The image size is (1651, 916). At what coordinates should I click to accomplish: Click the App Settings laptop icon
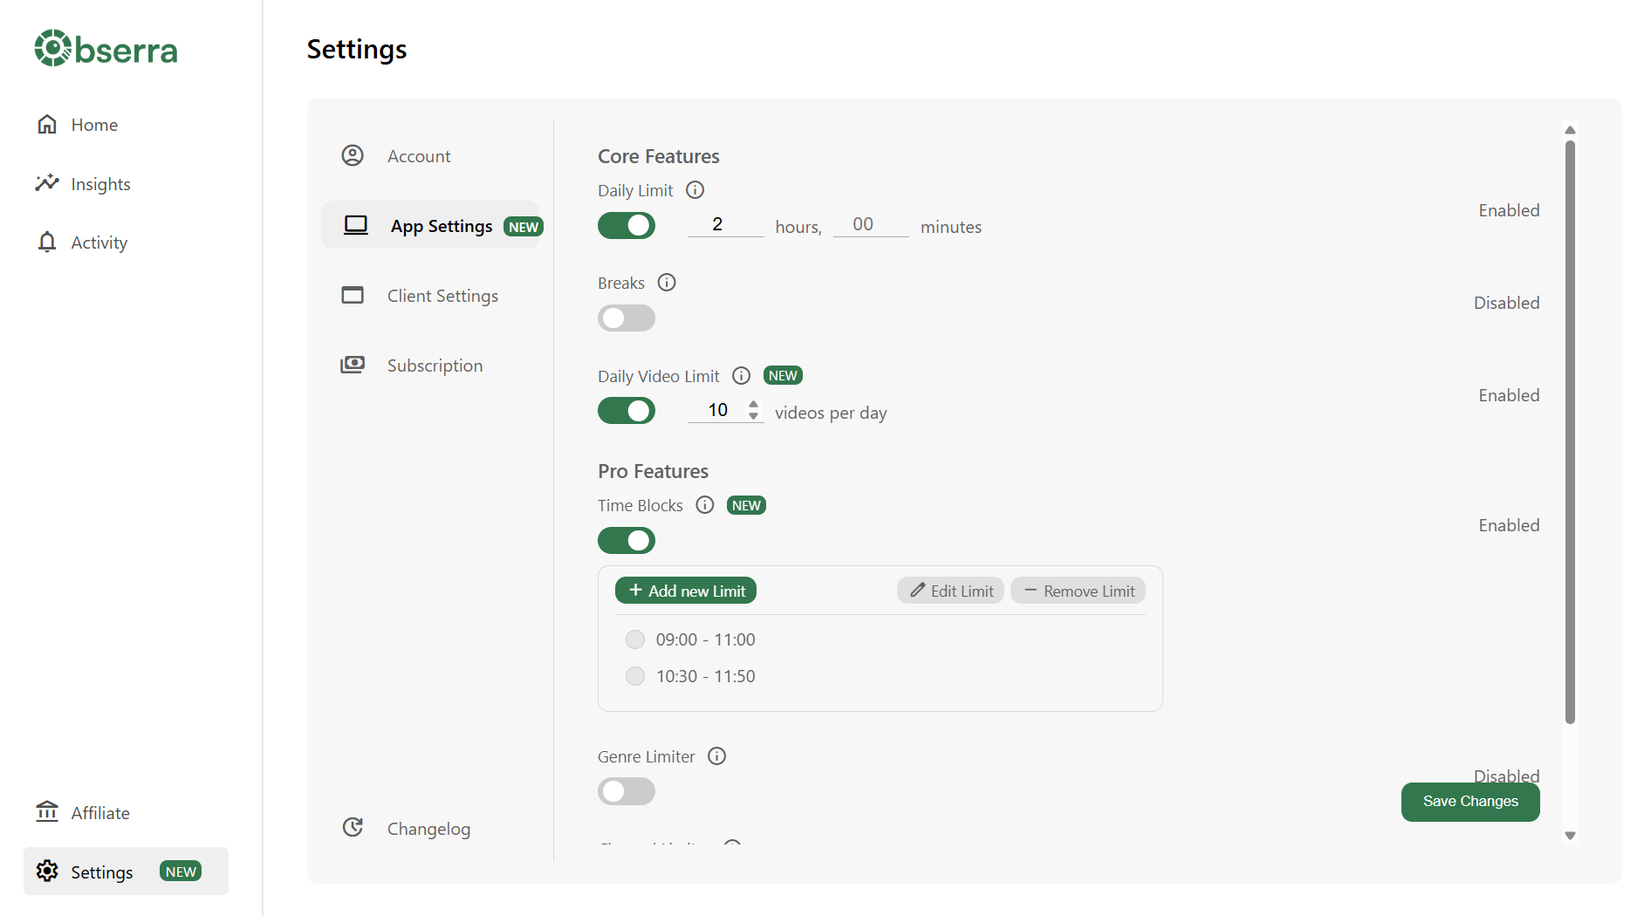(x=356, y=225)
